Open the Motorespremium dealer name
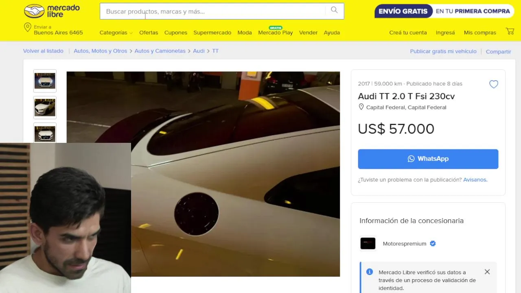Image resolution: width=521 pixels, height=293 pixels. coord(405,244)
